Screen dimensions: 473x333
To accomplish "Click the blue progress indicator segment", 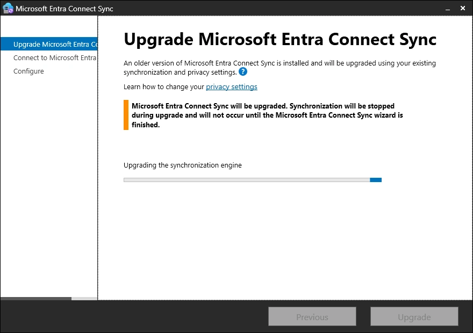I will (376, 180).
